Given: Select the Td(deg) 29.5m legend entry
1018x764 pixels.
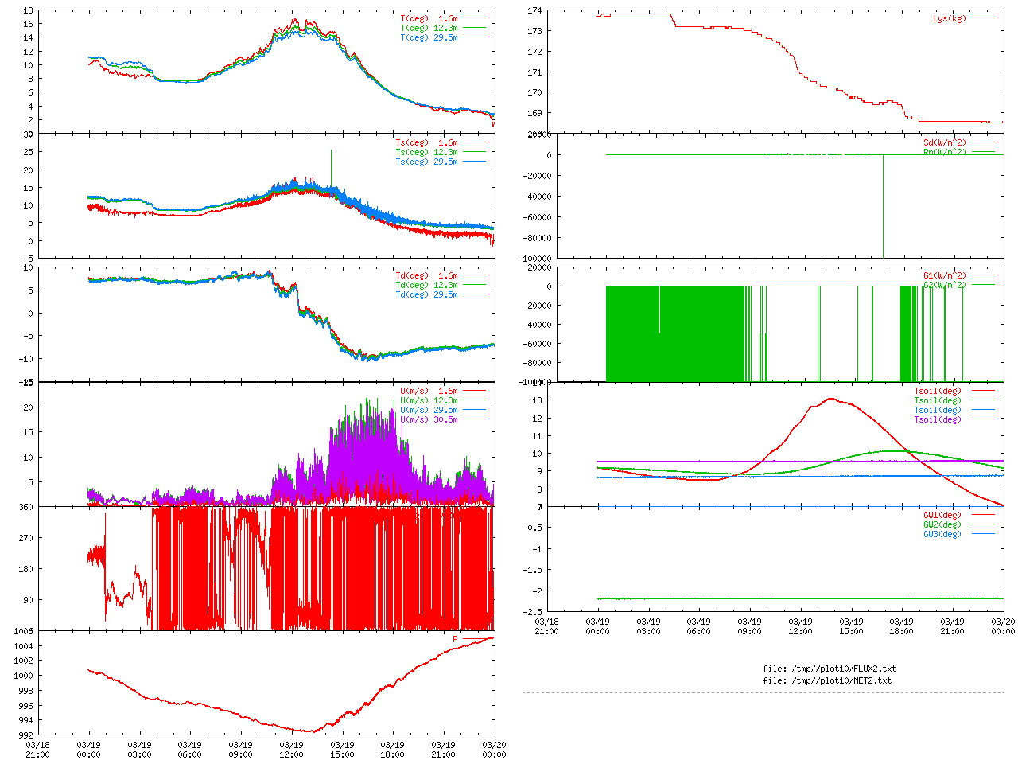Looking at the screenshot, I should (x=426, y=294).
